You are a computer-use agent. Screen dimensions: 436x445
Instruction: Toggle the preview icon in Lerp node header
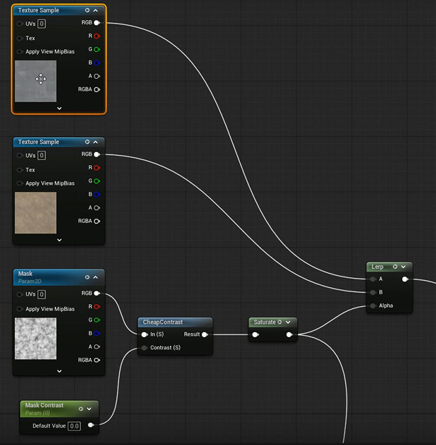(395, 267)
